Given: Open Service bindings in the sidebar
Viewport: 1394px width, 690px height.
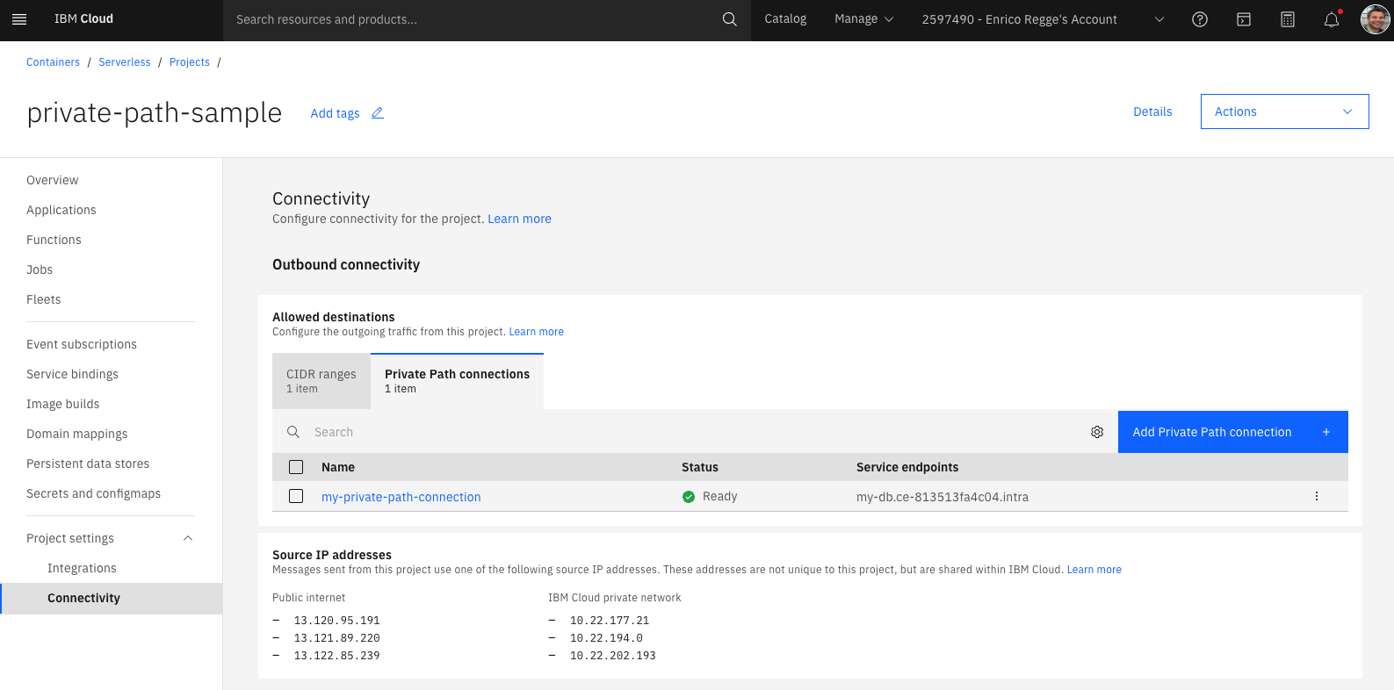Looking at the screenshot, I should click(x=72, y=374).
